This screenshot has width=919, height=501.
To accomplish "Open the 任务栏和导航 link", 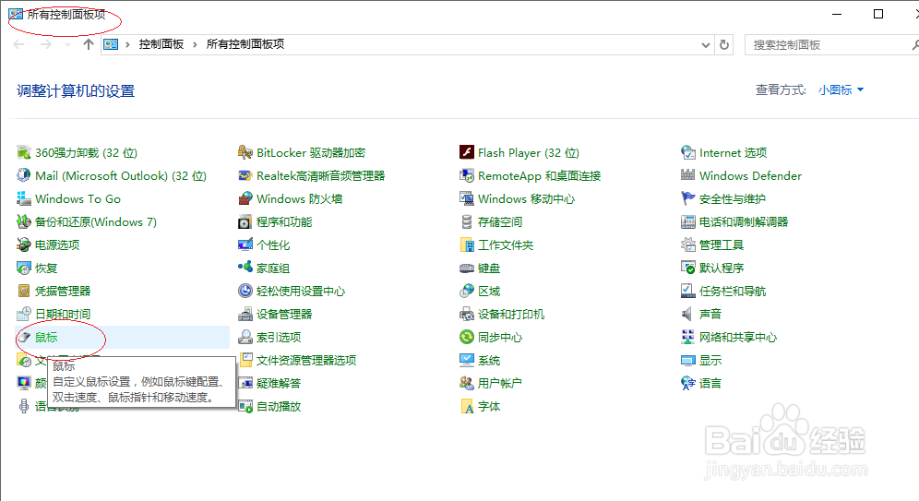I will pyautogui.click(x=733, y=292).
